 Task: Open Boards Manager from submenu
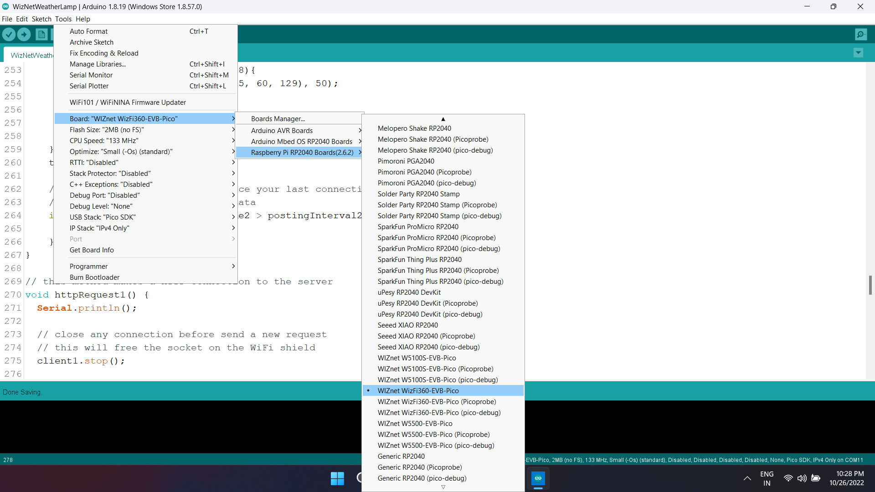pyautogui.click(x=278, y=119)
